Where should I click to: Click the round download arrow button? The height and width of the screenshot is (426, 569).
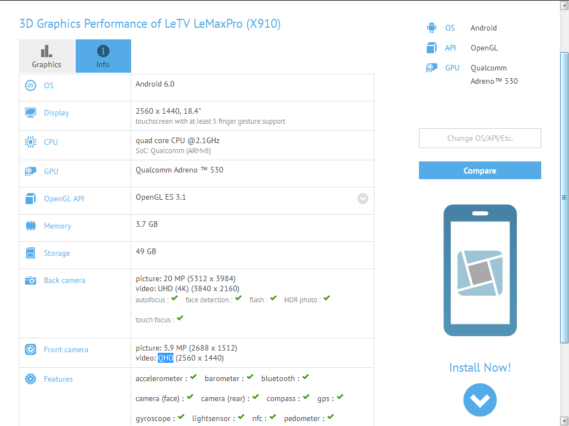480,399
